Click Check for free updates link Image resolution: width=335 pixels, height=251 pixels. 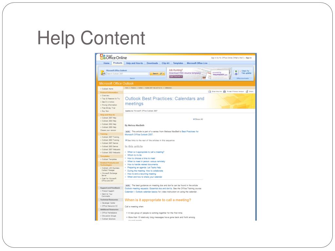pyautogui.click(x=246, y=72)
